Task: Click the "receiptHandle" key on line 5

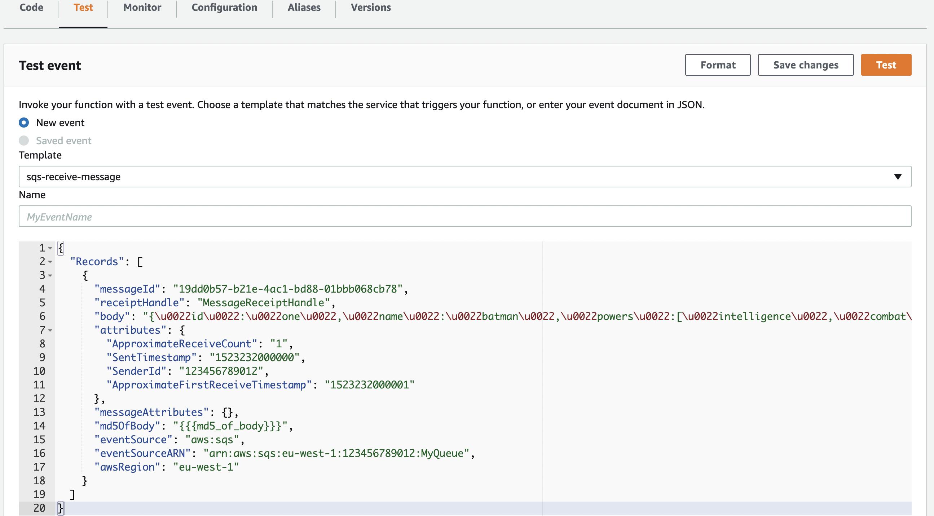Action: pyautogui.click(x=139, y=303)
